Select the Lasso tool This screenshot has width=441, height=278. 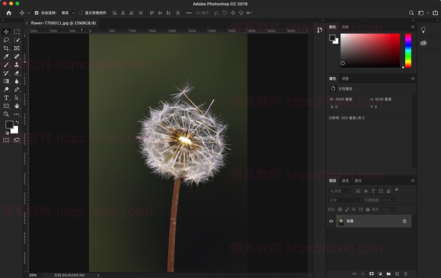(6, 40)
